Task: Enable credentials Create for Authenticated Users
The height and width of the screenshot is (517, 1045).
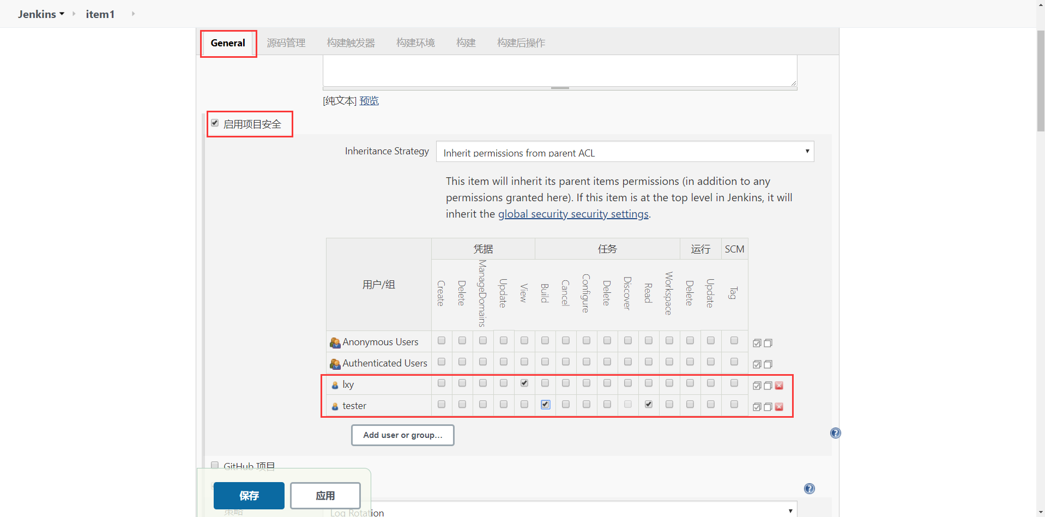Action: pyautogui.click(x=442, y=362)
